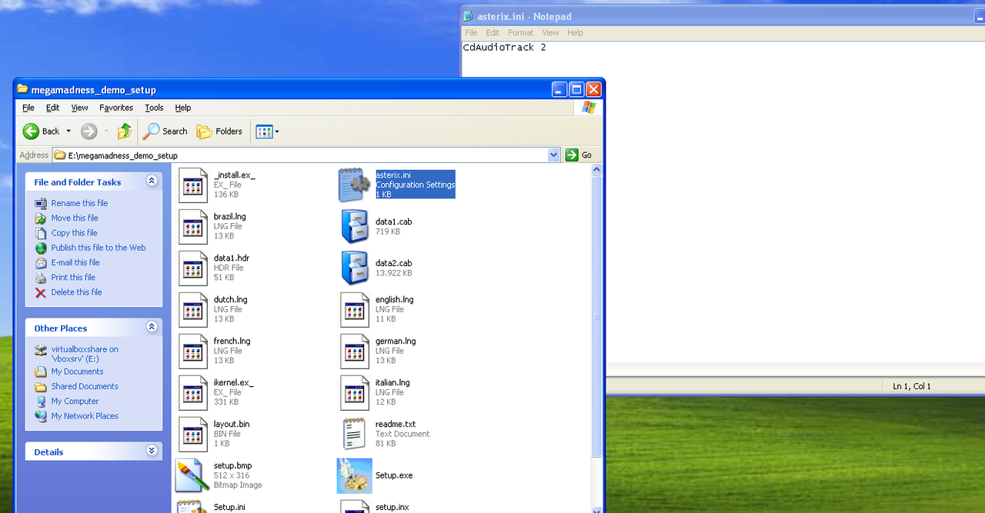Image resolution: width=985 pixels, height=513 pixels.
Task: Open My Network Places link
Action: click(x=85, y=416)
